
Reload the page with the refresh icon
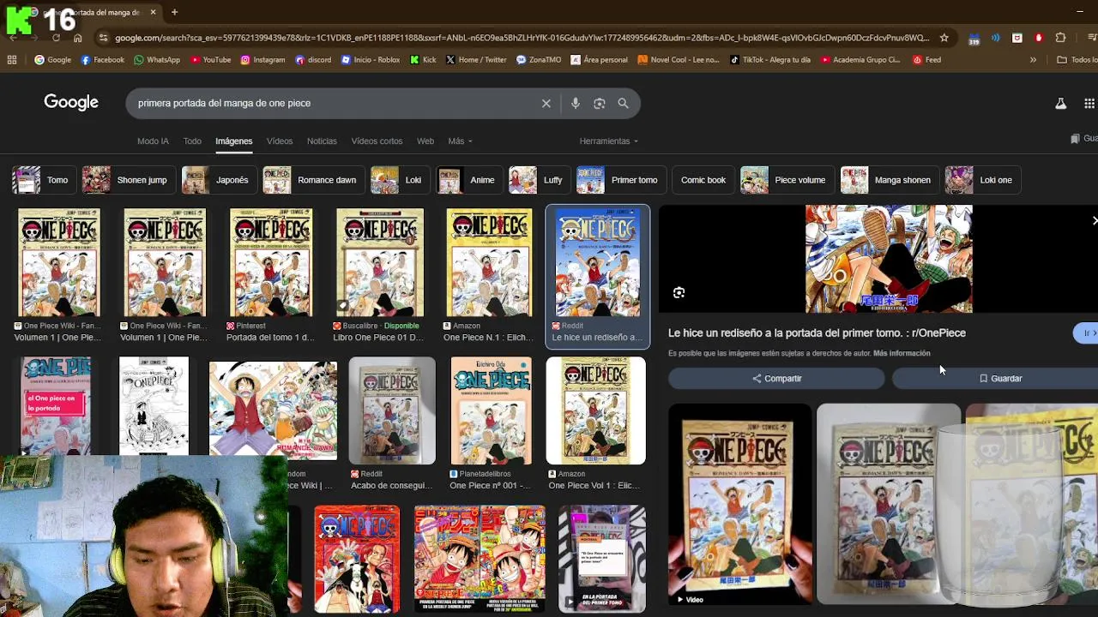pos(56,38)
